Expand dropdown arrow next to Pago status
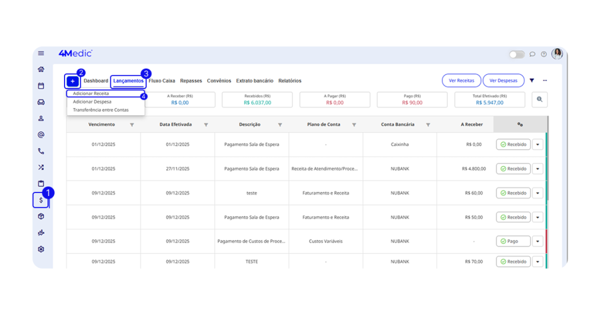 coord(538,241)
